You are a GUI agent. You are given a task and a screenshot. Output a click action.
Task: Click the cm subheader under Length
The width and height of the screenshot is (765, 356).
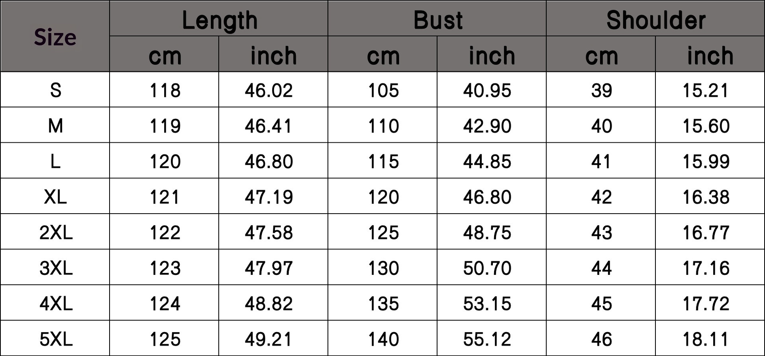[x=165, y=56]
